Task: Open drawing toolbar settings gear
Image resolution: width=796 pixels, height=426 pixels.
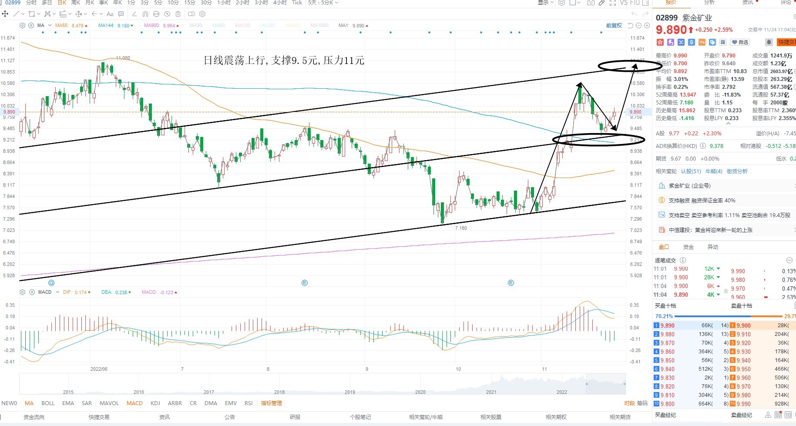Action: click(202, 14)
